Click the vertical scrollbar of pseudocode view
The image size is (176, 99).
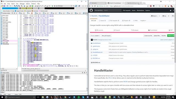[87, 42]
